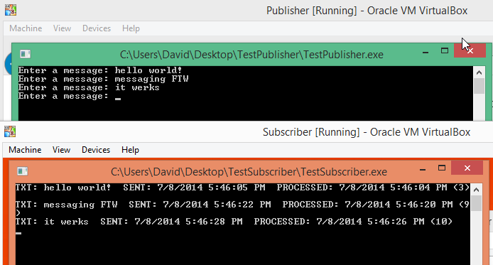Open the TestPublisher console system menu icon

(x=25, y=54)
